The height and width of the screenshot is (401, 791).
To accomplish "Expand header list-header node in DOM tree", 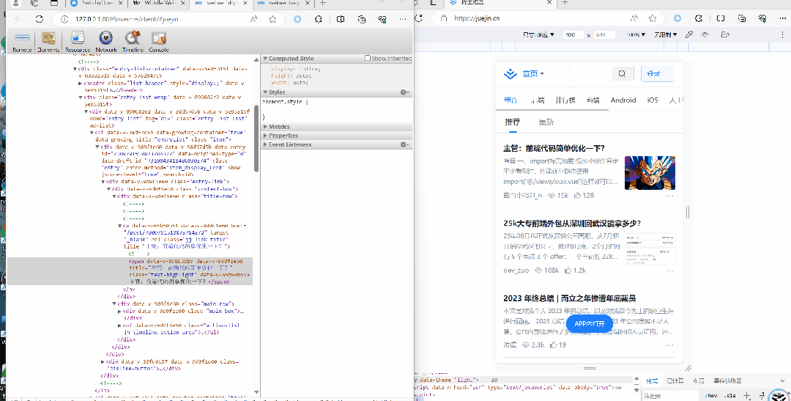I will (x=81, y=84).
